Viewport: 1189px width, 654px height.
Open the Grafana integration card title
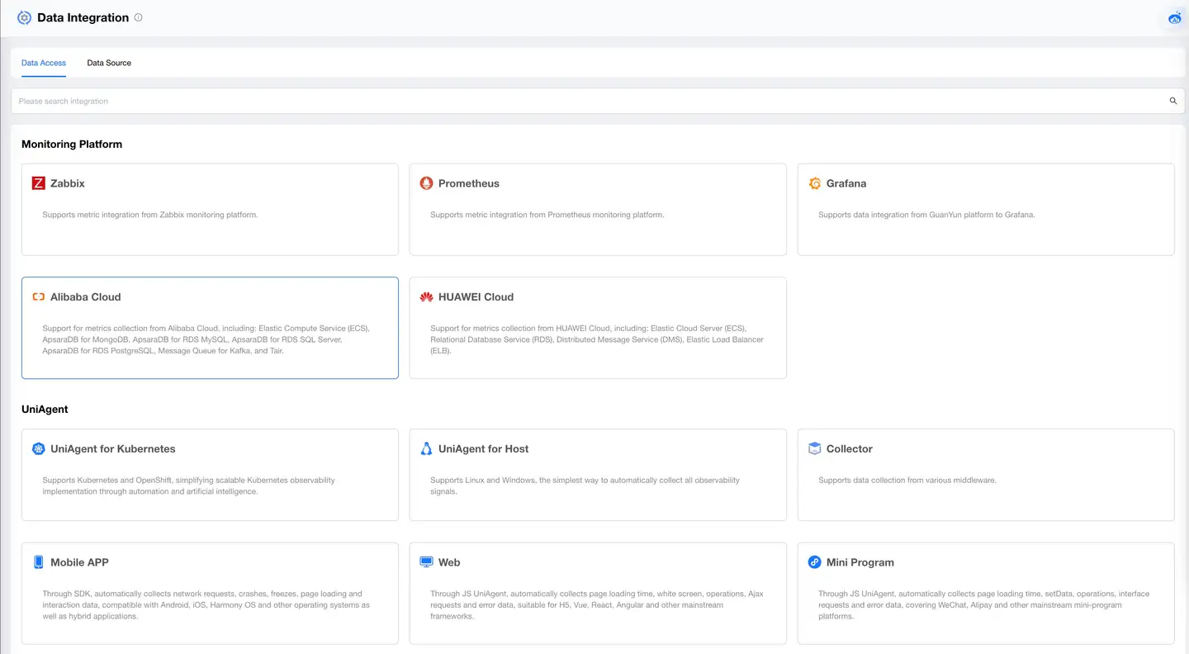pos(846,183)
